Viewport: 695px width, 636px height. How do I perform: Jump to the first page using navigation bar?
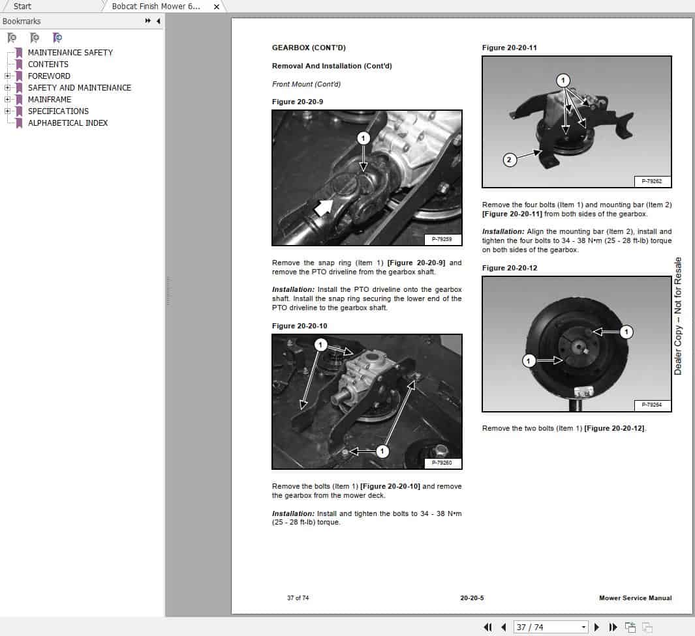tap(488, 627)
